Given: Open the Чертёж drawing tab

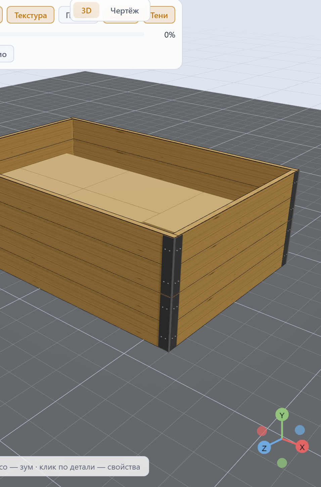Looking at the screenshot, I should tap(125, 10).
